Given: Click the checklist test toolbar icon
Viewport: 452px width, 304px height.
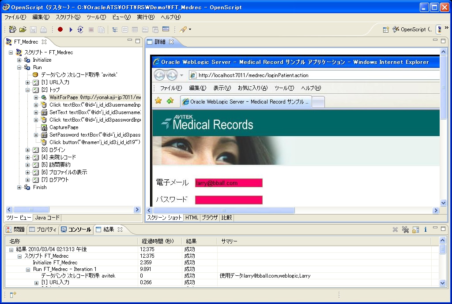Looking at the screenshot, I should (125, 30).
